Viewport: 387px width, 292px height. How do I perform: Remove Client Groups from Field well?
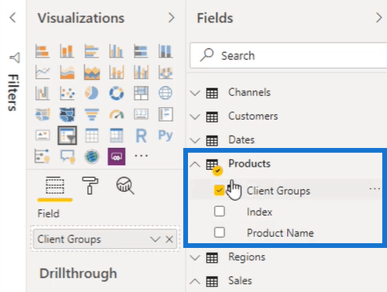(169, 239)
